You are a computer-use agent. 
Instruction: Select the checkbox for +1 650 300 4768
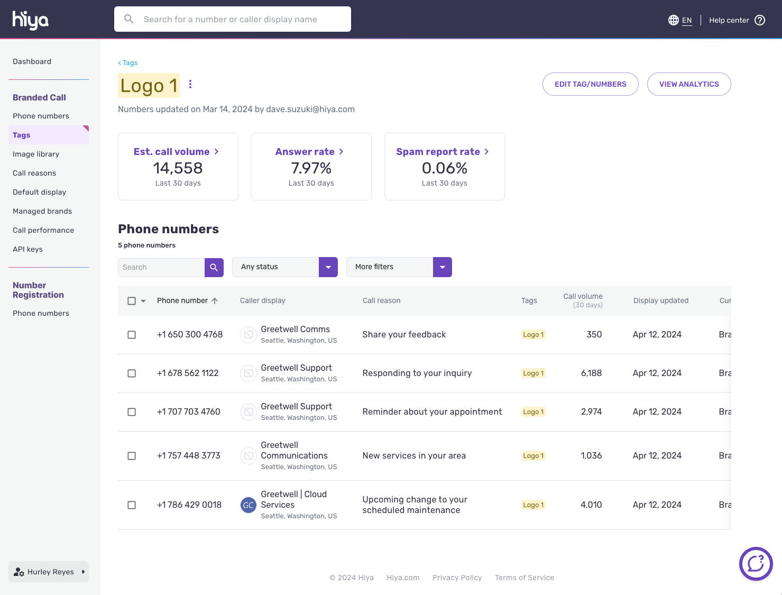tap(132, 335)
